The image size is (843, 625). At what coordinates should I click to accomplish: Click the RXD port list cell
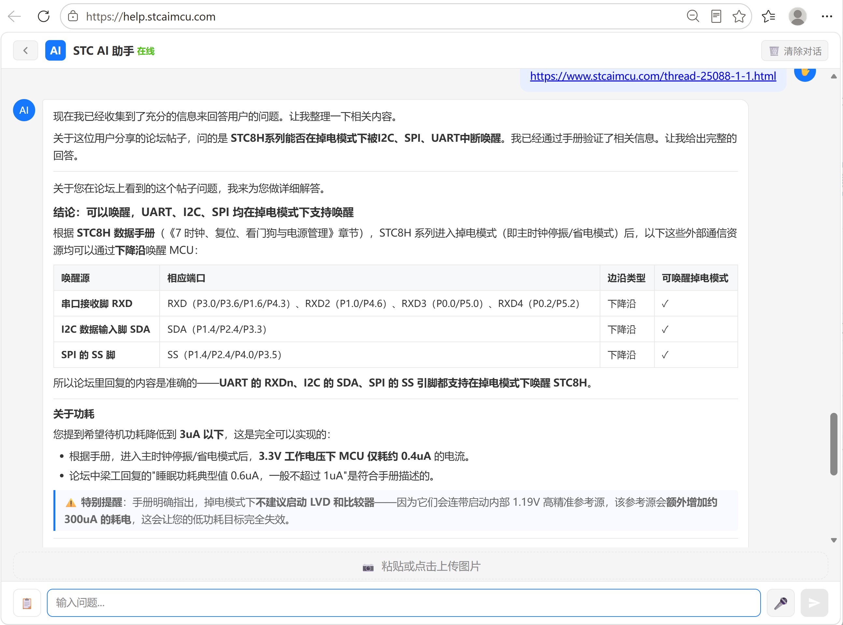coord(380,303)
